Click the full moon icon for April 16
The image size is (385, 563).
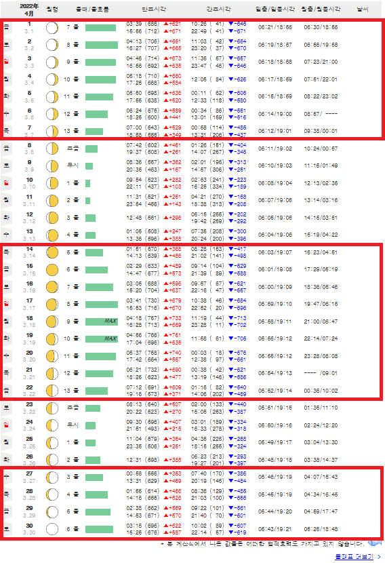coord(52,287)
